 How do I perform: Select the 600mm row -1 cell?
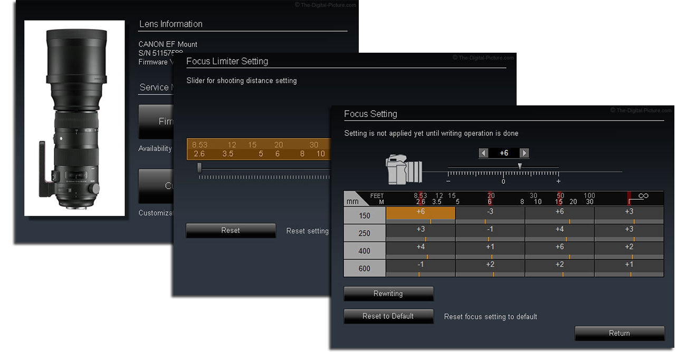[x=421, y=268]
